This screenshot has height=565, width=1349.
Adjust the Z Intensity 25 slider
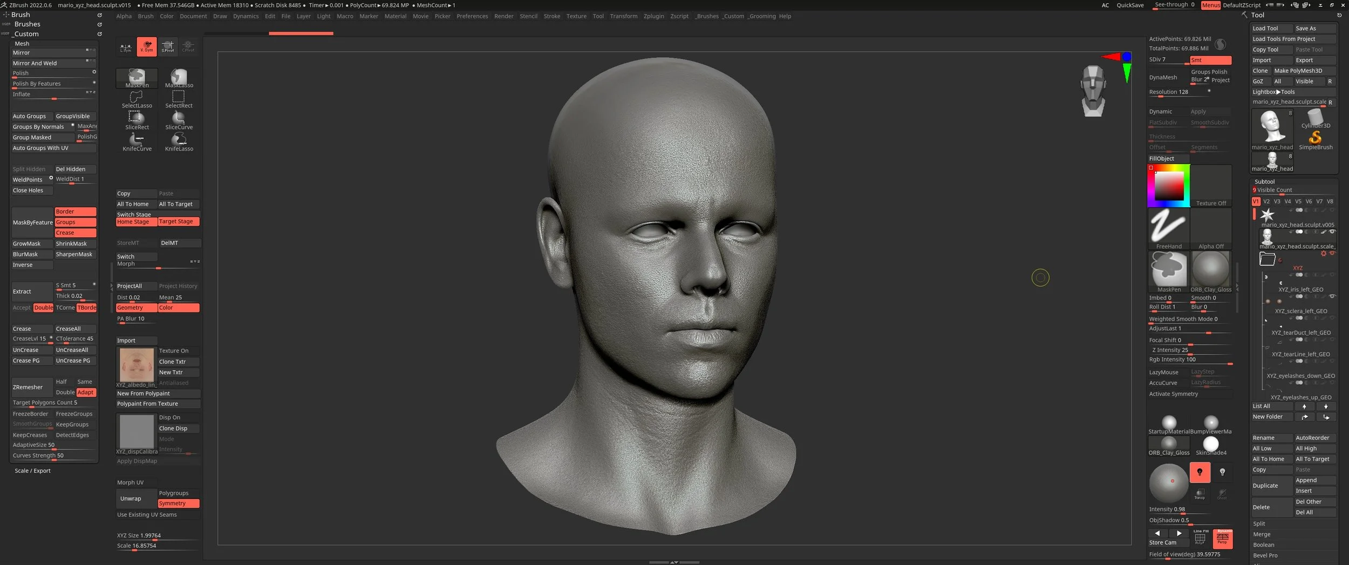1190,350
